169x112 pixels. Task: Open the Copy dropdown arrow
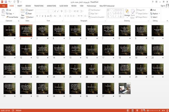tap(14, 13)
